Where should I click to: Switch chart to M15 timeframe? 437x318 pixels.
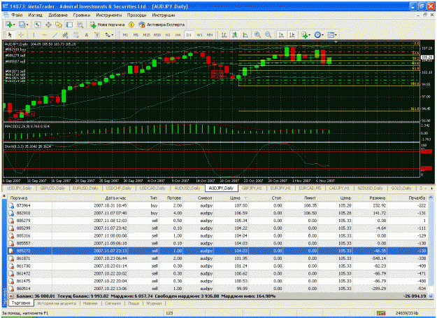click(146, 35)
